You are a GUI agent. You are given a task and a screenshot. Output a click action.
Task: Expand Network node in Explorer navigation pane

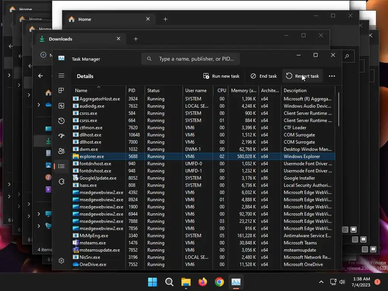(x=39, y=226)
